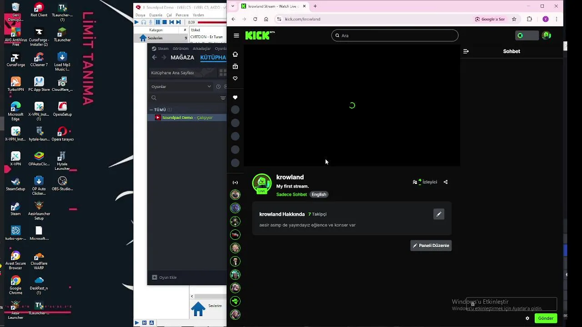Collapse the Sohbet chat panel arrow
Image resolution: width=582 pixels, height=327 pixels.
pyautogui.click(x=466, y=51)
